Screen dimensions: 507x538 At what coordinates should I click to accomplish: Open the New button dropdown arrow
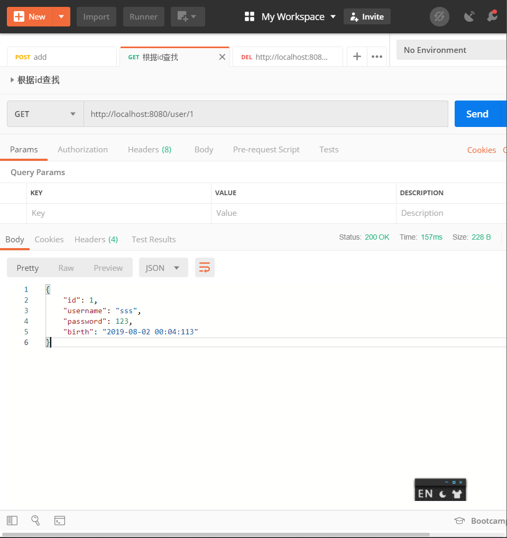61,16
